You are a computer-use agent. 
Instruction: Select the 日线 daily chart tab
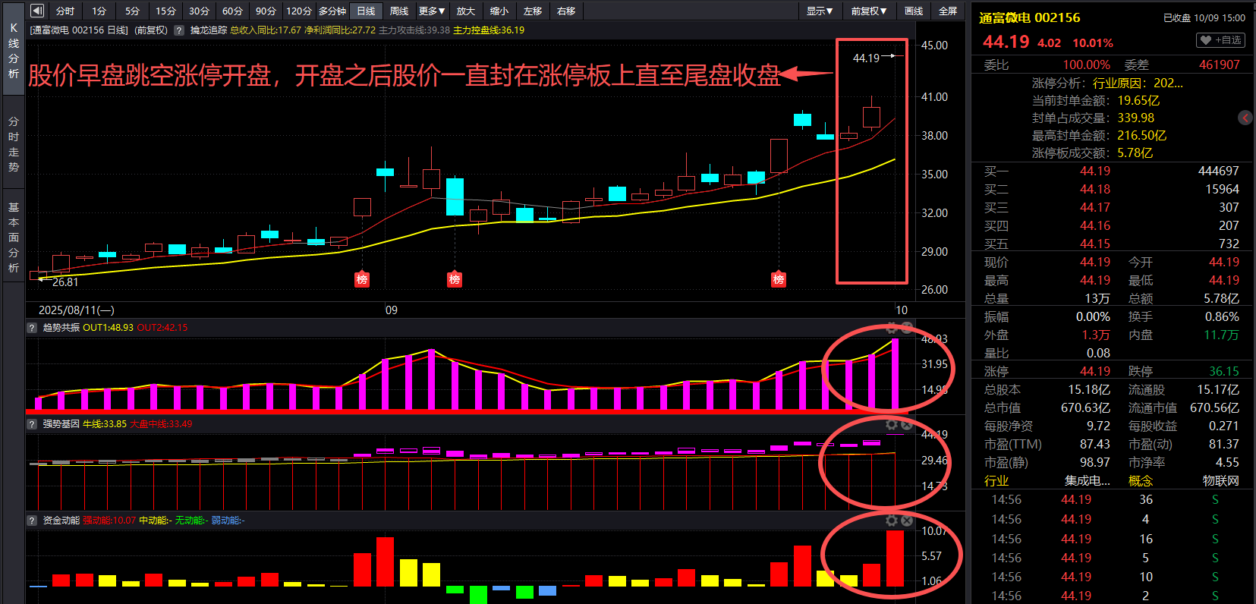366,11
